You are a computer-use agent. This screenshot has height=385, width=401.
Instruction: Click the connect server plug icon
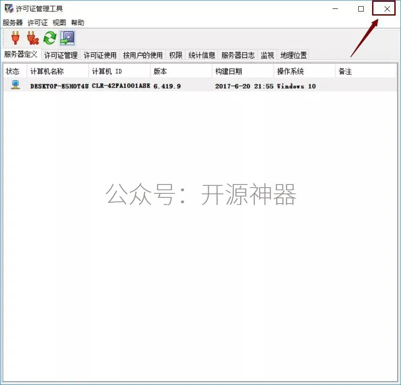pyautogui.click(x=16, y=38)
